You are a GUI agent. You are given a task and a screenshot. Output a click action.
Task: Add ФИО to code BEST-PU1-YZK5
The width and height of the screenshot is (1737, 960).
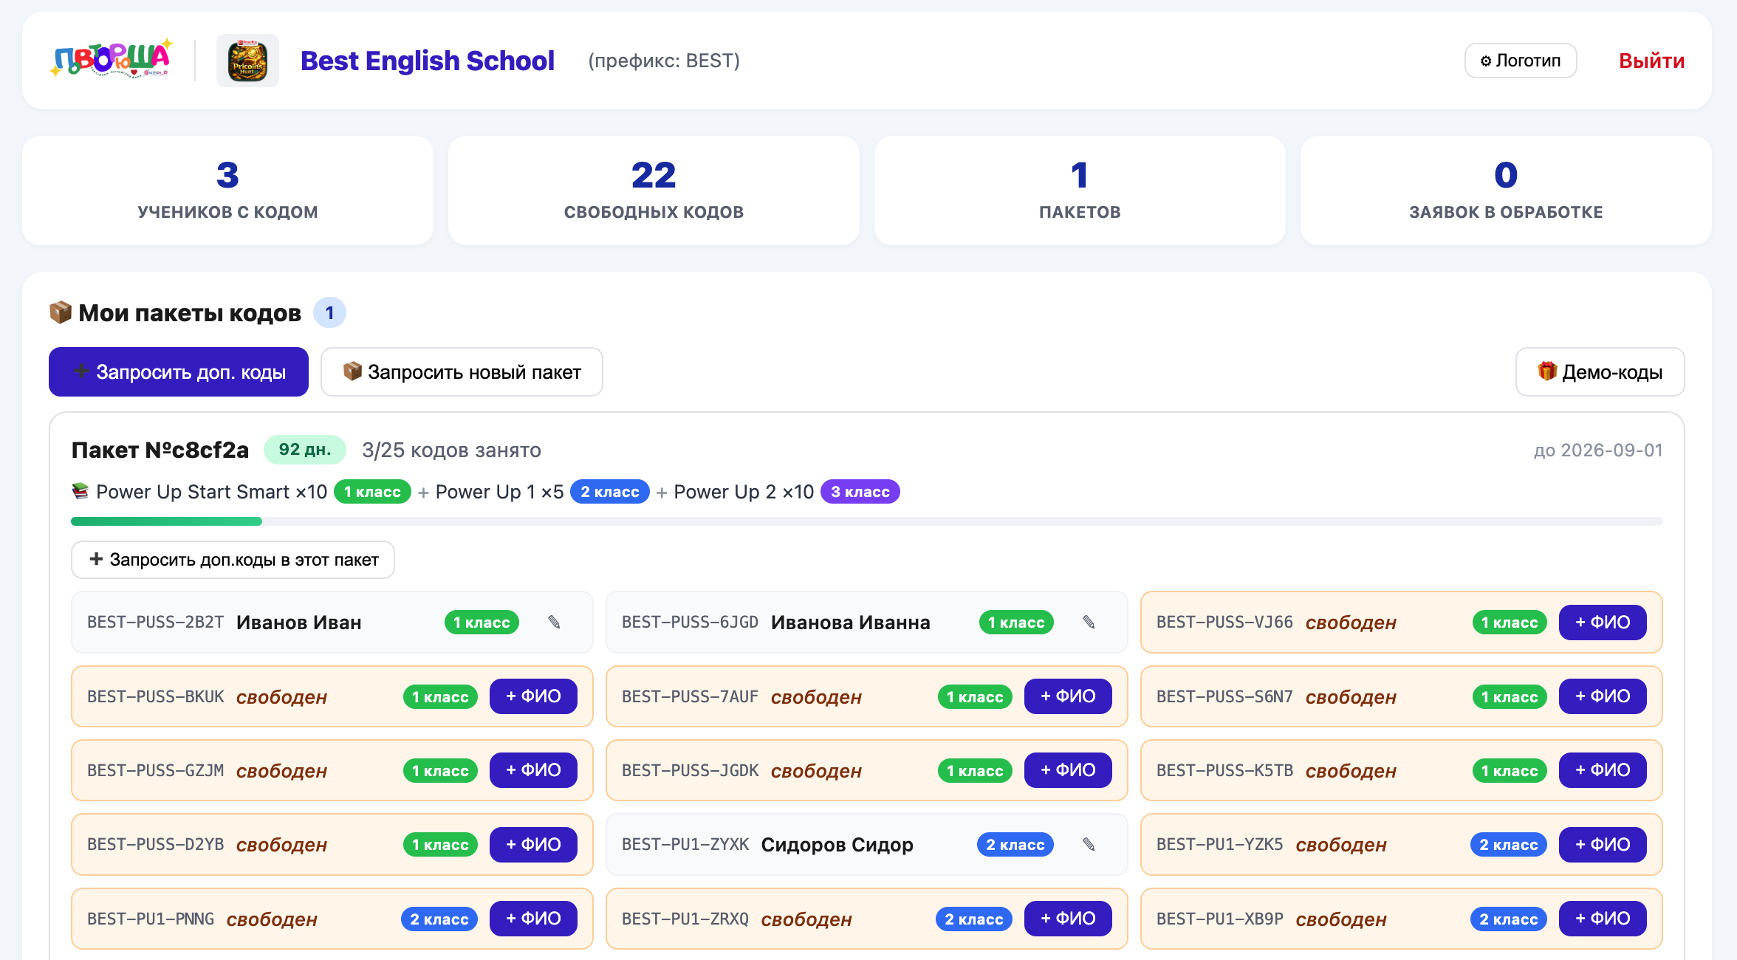point(1603,844)
